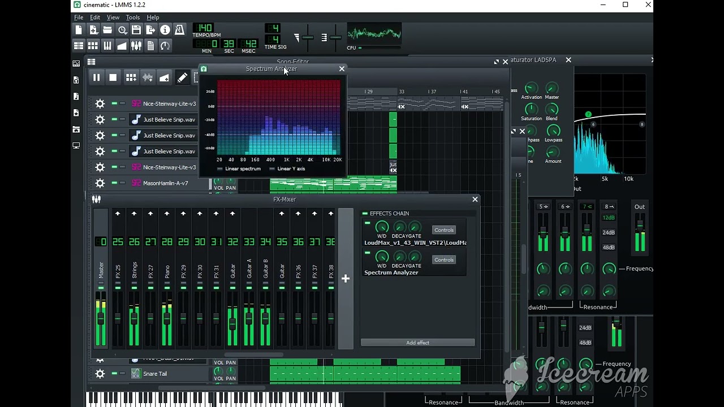The width and height of the screenshot is (724, 407).
Task: Add new FX channel with plus button
Action: (346, 279)
